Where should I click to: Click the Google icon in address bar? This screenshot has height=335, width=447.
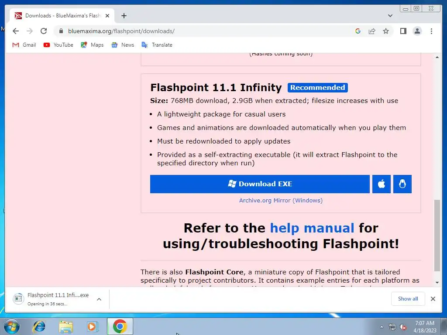(x=358, y=31)
